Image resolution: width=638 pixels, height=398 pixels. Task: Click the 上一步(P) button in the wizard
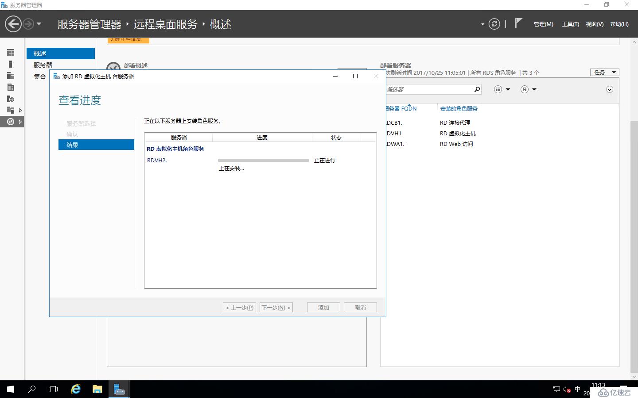coord(239,307)
